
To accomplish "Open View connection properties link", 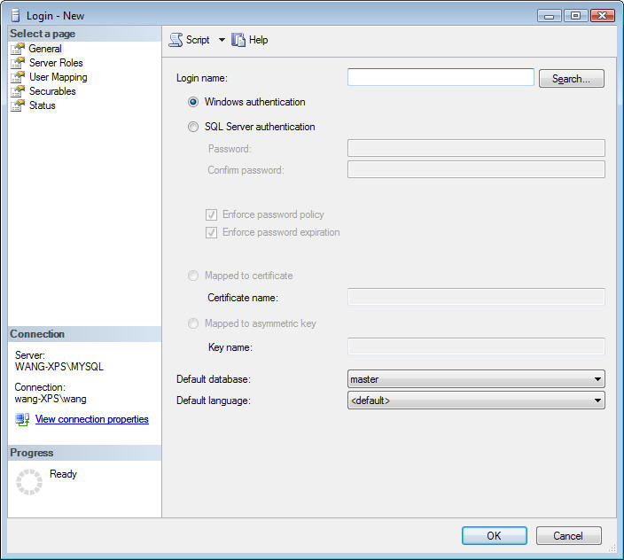I will pos(92,419).
